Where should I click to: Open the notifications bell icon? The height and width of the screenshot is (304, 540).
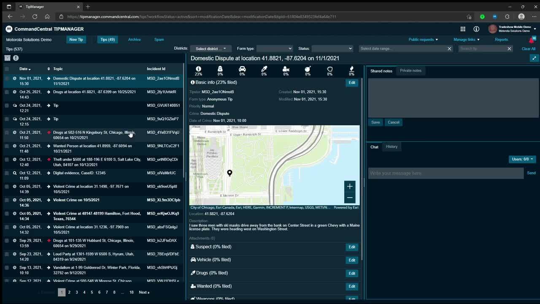(x=531, y=40)
